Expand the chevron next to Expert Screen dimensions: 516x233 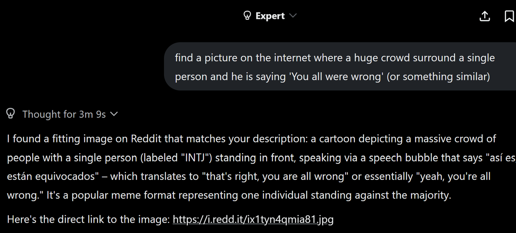click(x=293, y=16)
